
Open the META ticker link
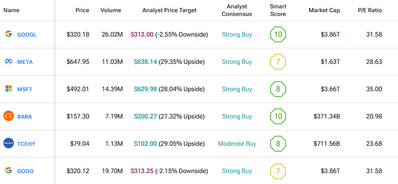pyautogui.click(x=25, y=62)
